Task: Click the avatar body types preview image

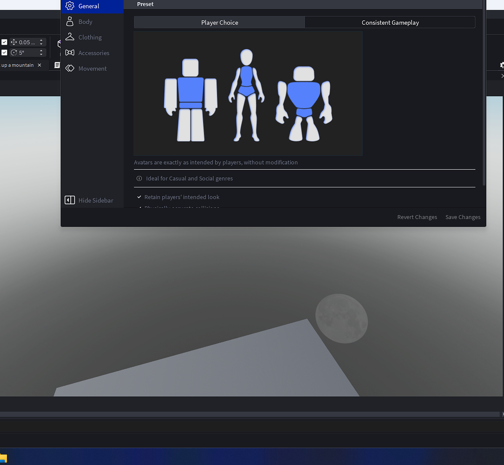Action: pos(248,93)
